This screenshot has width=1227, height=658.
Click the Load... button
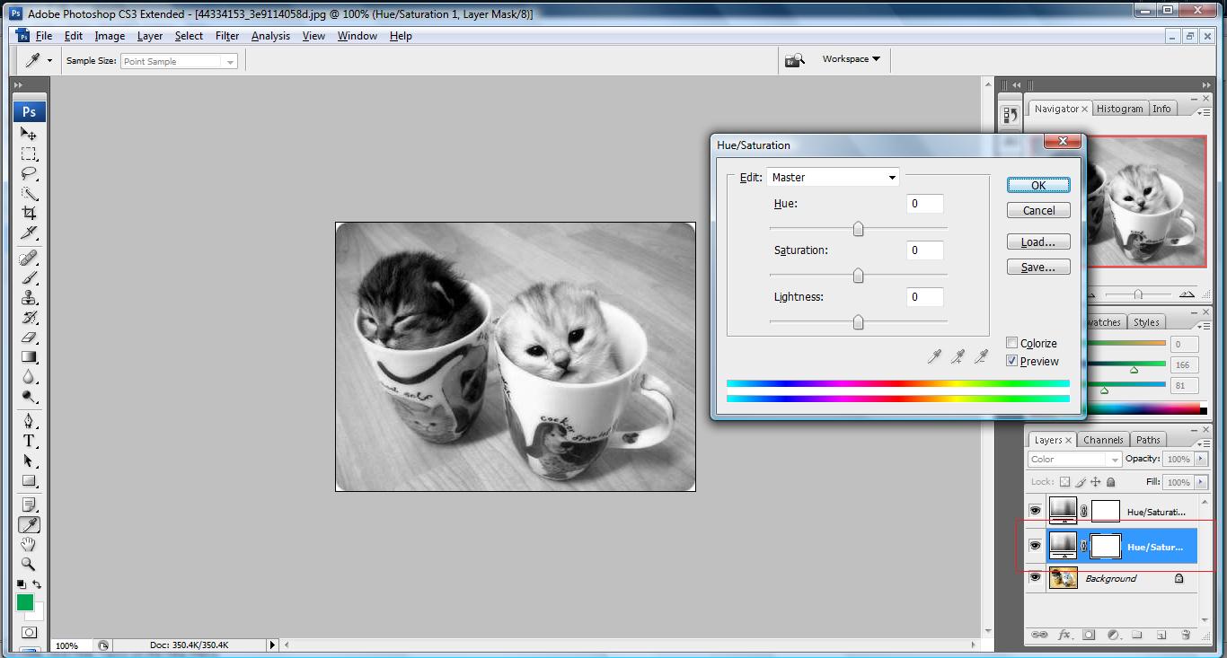(x=1038, y=242)
